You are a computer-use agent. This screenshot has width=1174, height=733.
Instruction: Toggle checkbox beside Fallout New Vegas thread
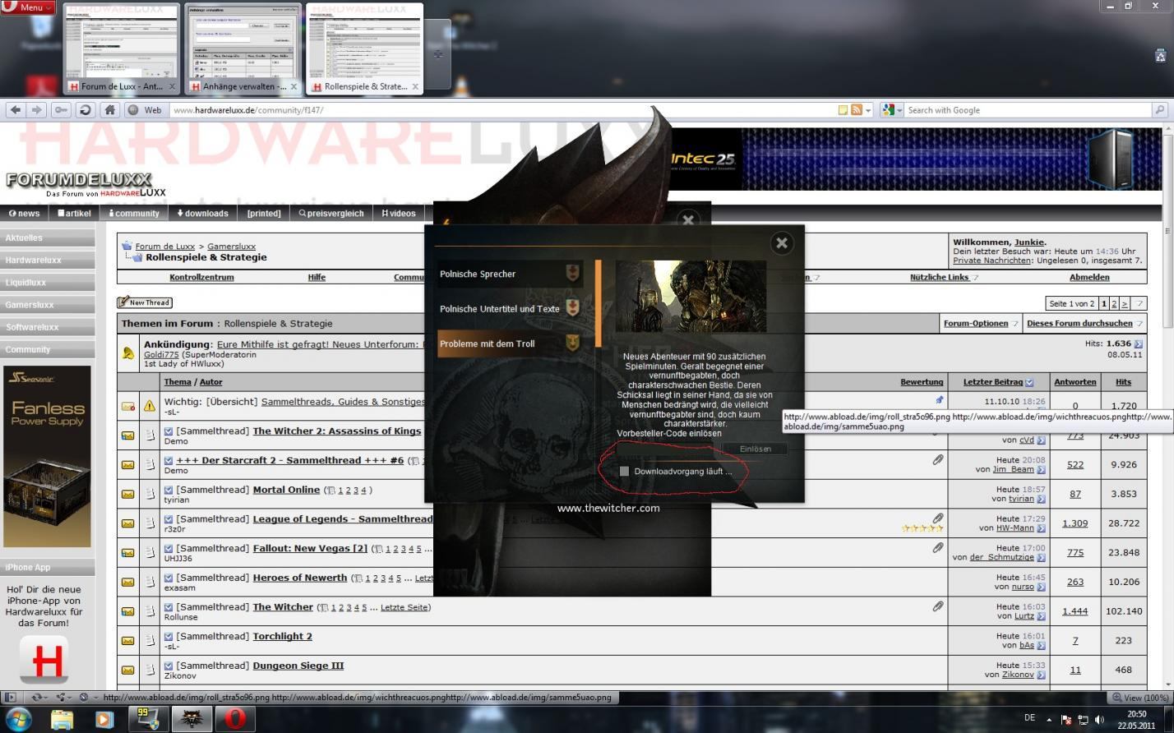point(169,548)
